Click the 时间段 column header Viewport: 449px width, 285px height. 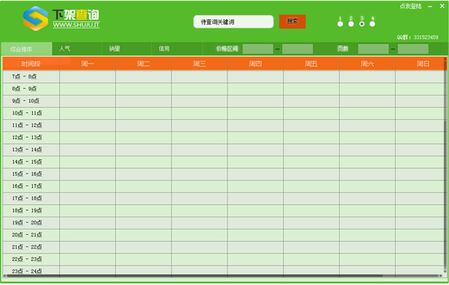pos(31,64)
